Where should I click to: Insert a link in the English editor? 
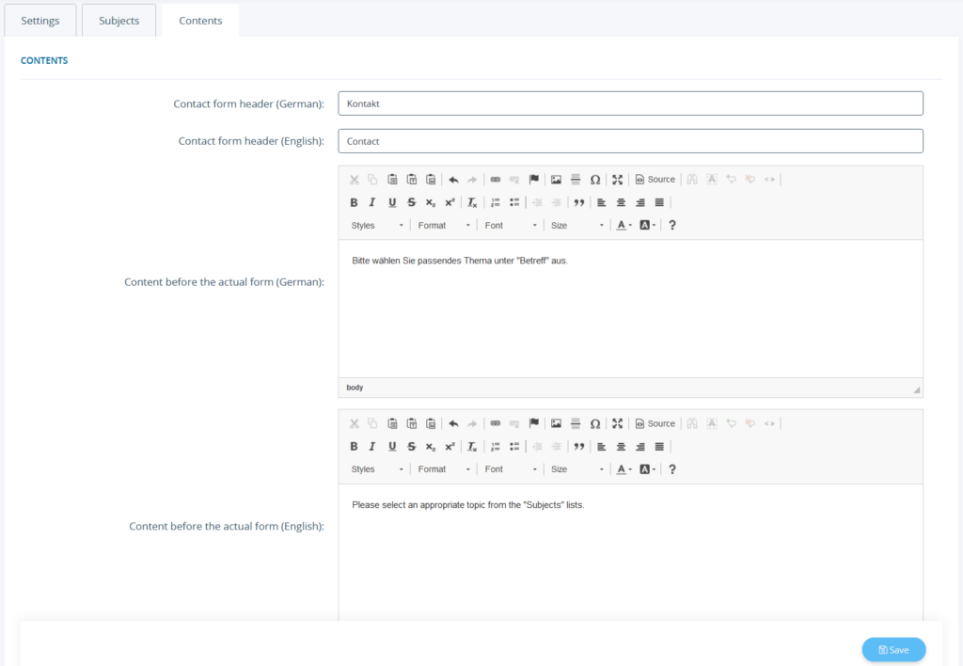(x=496, y=423)
